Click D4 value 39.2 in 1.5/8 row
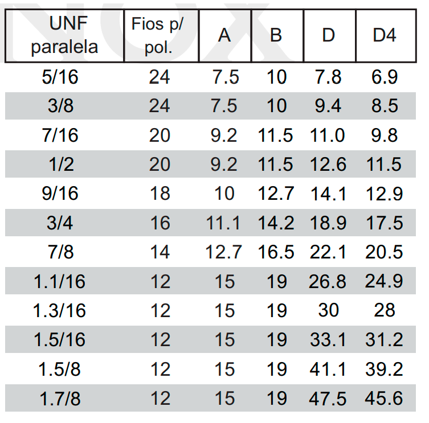Viewport: 429px width, 423px height. coord(384,369)
